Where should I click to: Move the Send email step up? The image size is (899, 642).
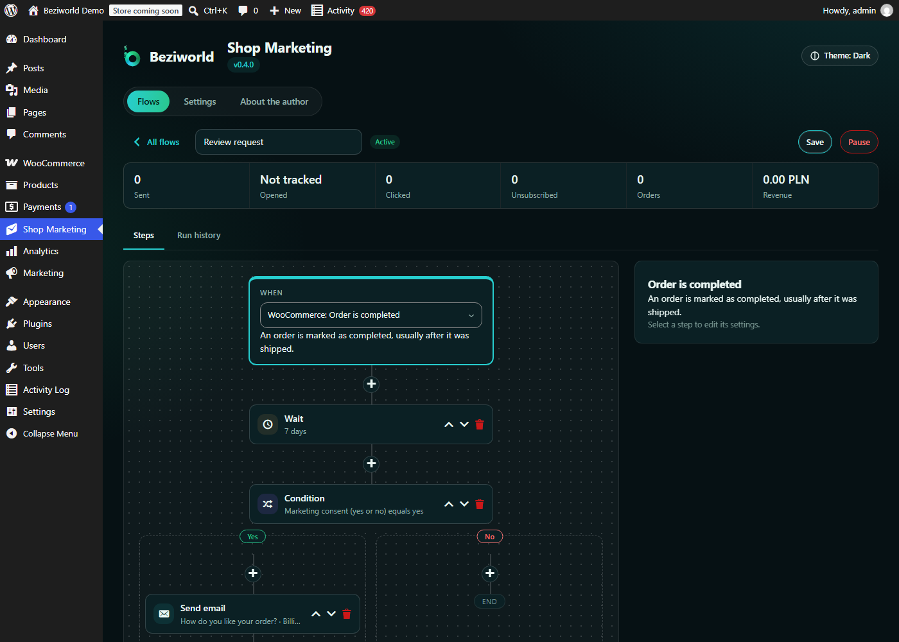(316, 614)
